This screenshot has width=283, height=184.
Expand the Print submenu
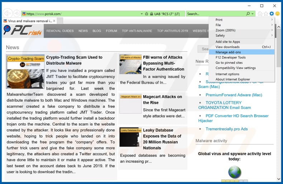pyautogui.click(x=242, y=20)
